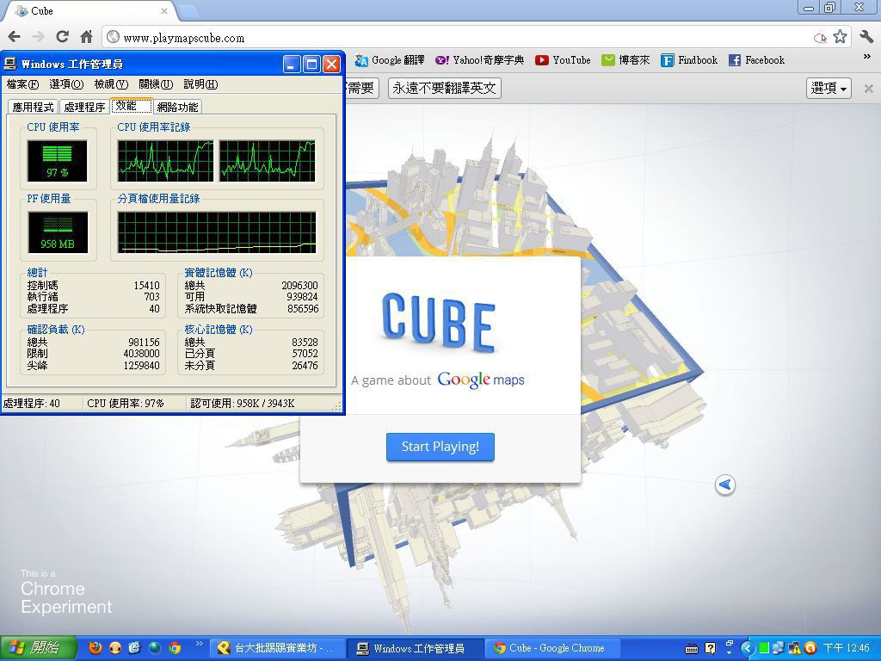Viewport: 881px width, 661px height.
Task: Switch to the 網路功能 tab
Action: click(177, 107)
